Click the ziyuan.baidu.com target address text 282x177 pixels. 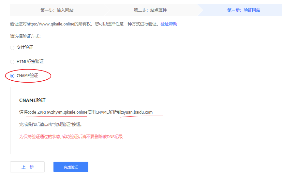pos(137,112)
